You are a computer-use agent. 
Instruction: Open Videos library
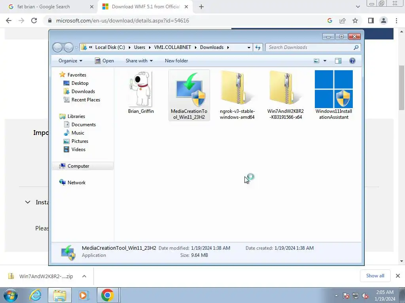[78, 150]
